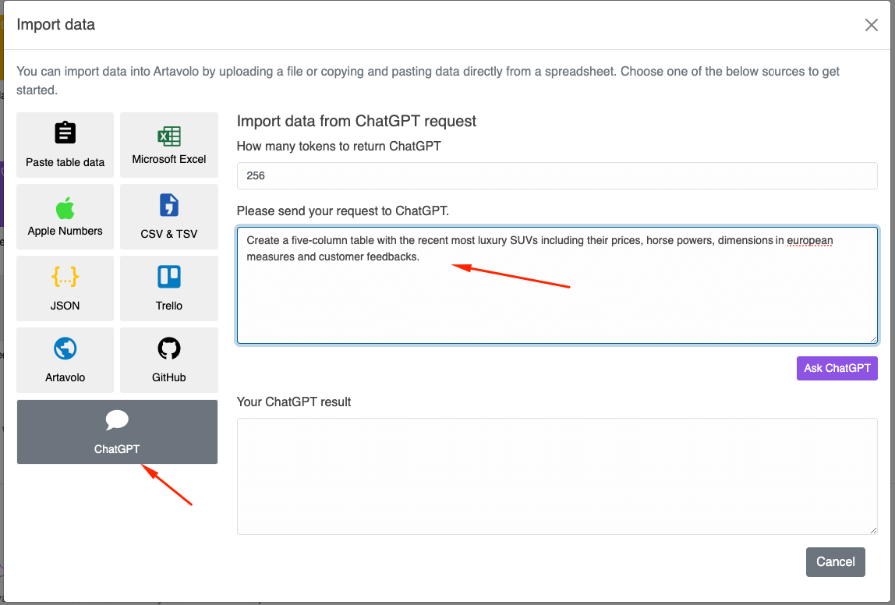
Task: Close the Import data dialog
Action: [871, 25]
